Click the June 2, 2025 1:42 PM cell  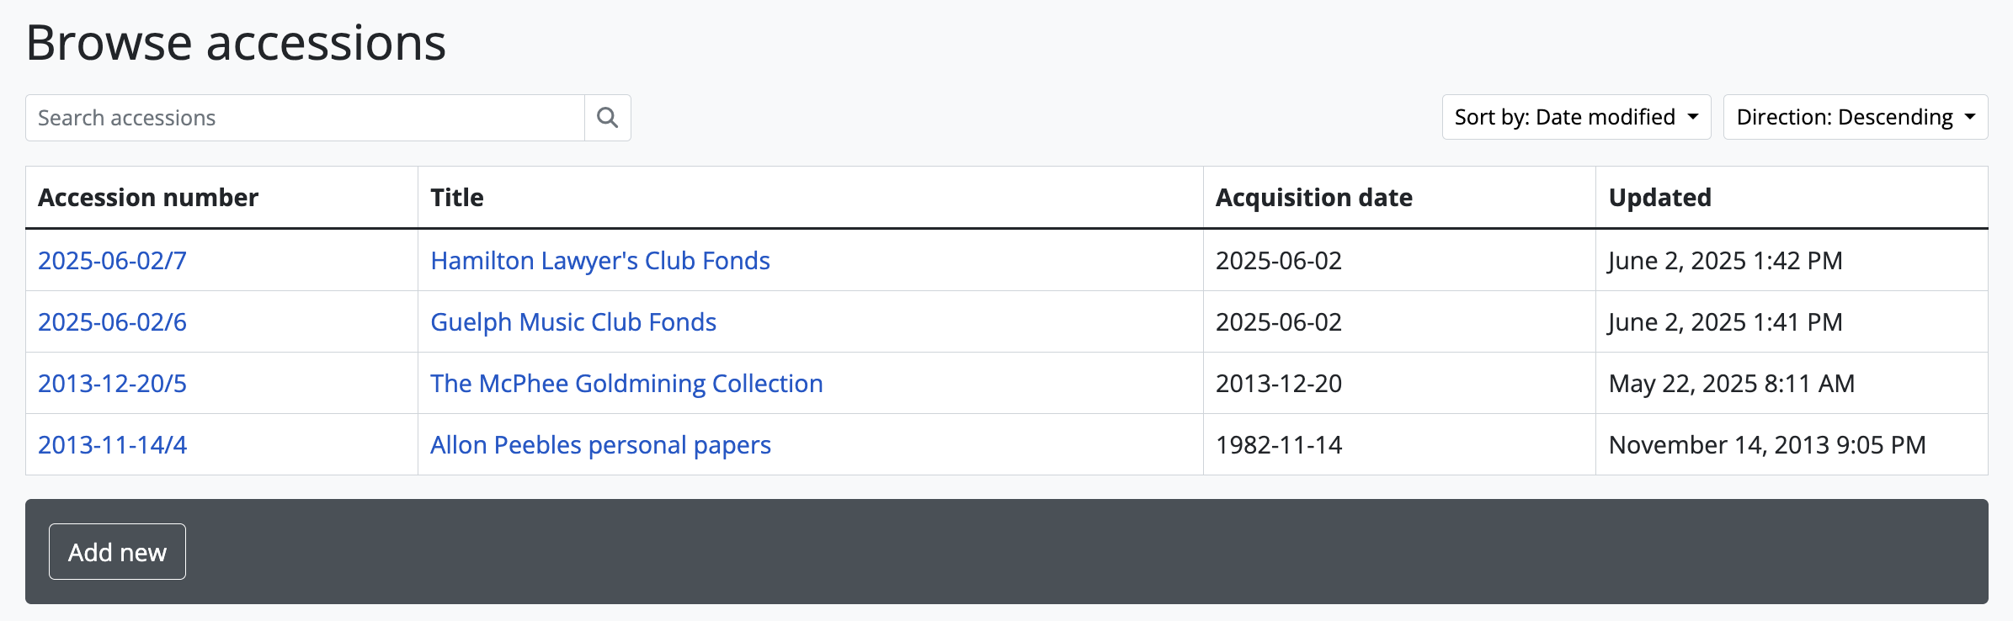click(x=1725, y=261)
